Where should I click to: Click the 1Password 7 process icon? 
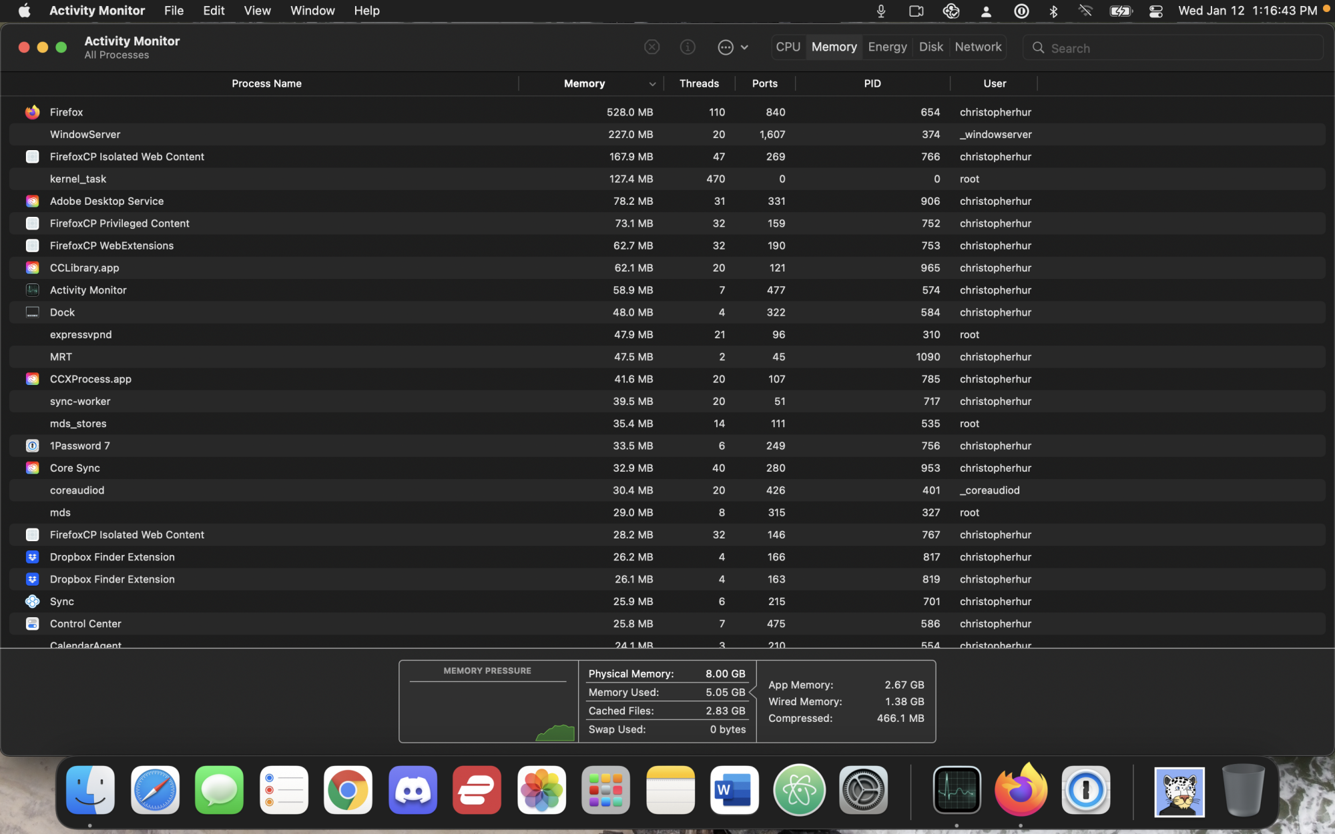(32, 446)
